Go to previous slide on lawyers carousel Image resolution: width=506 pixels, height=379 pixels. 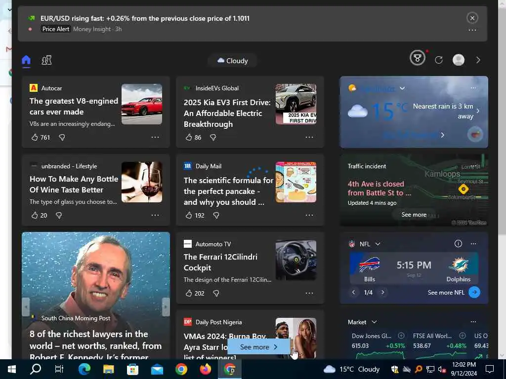click(26, 306)
